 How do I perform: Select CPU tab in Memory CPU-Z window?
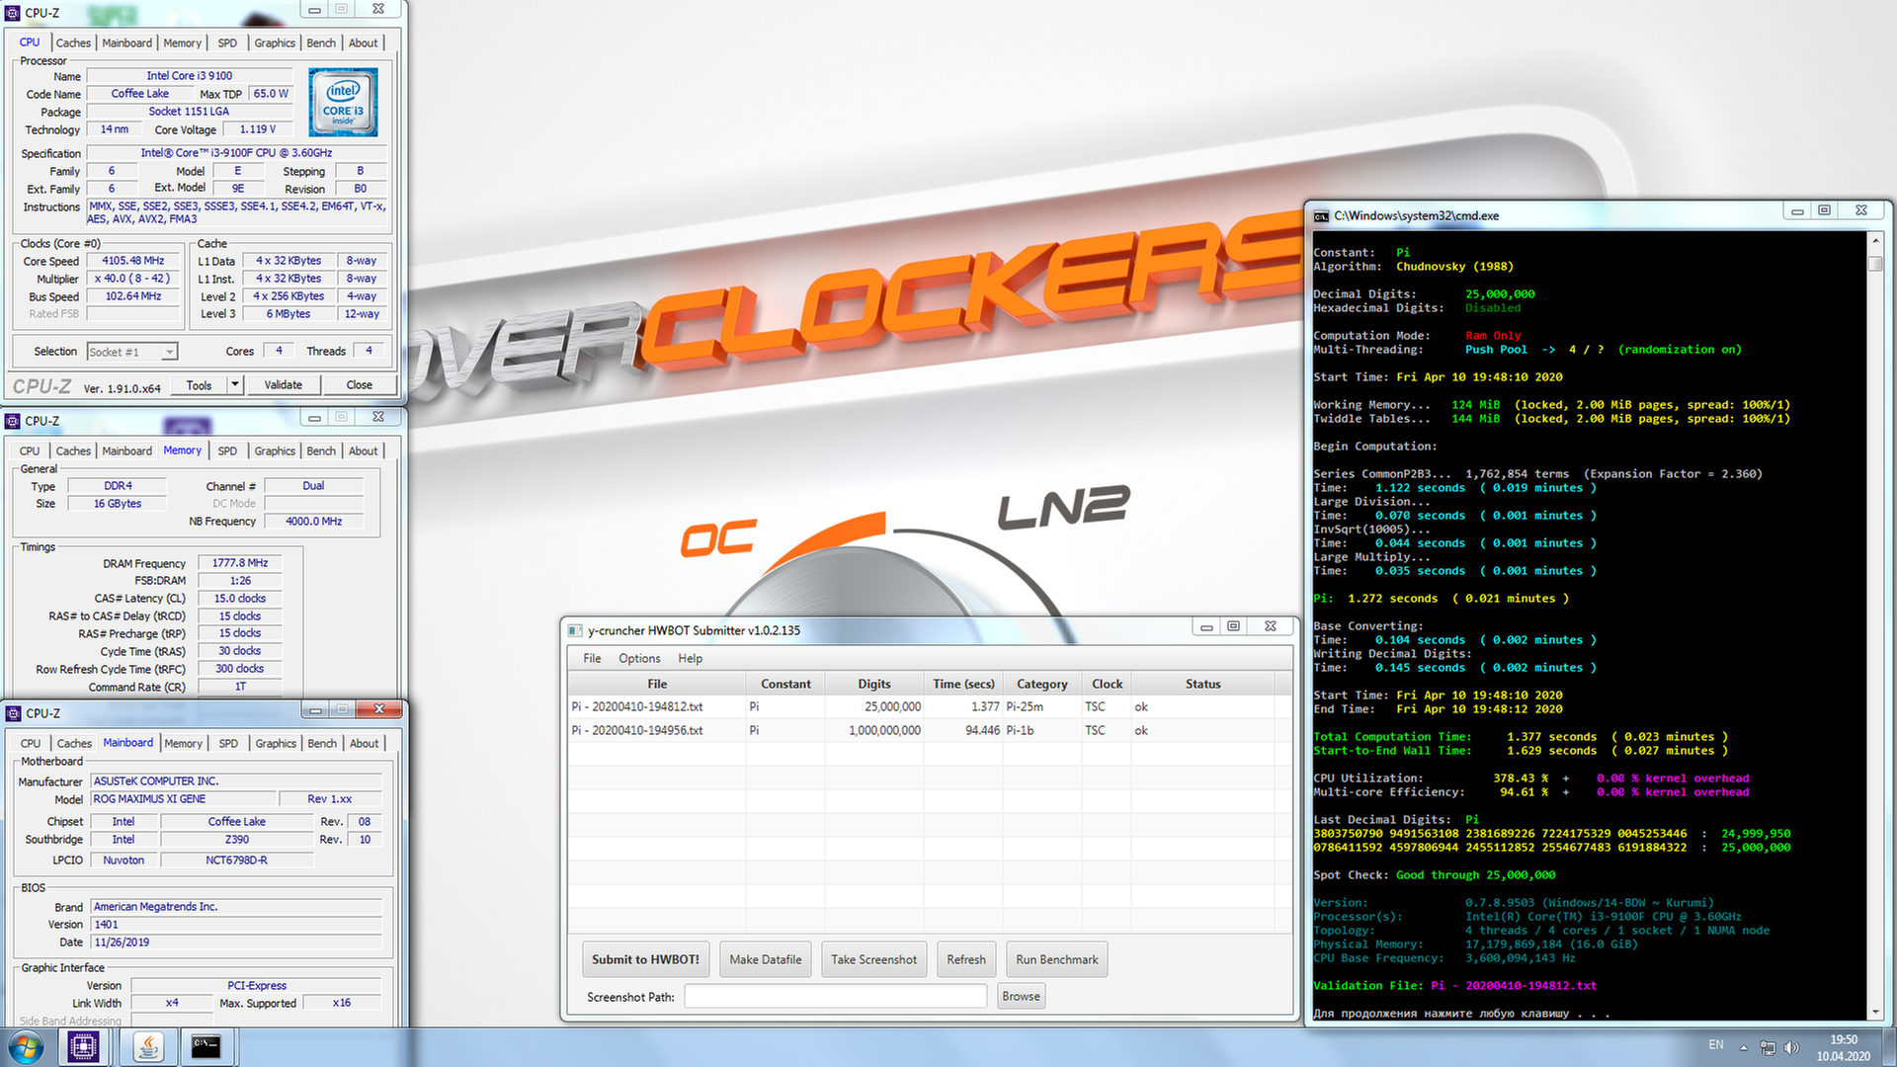[x=30, y=451]
